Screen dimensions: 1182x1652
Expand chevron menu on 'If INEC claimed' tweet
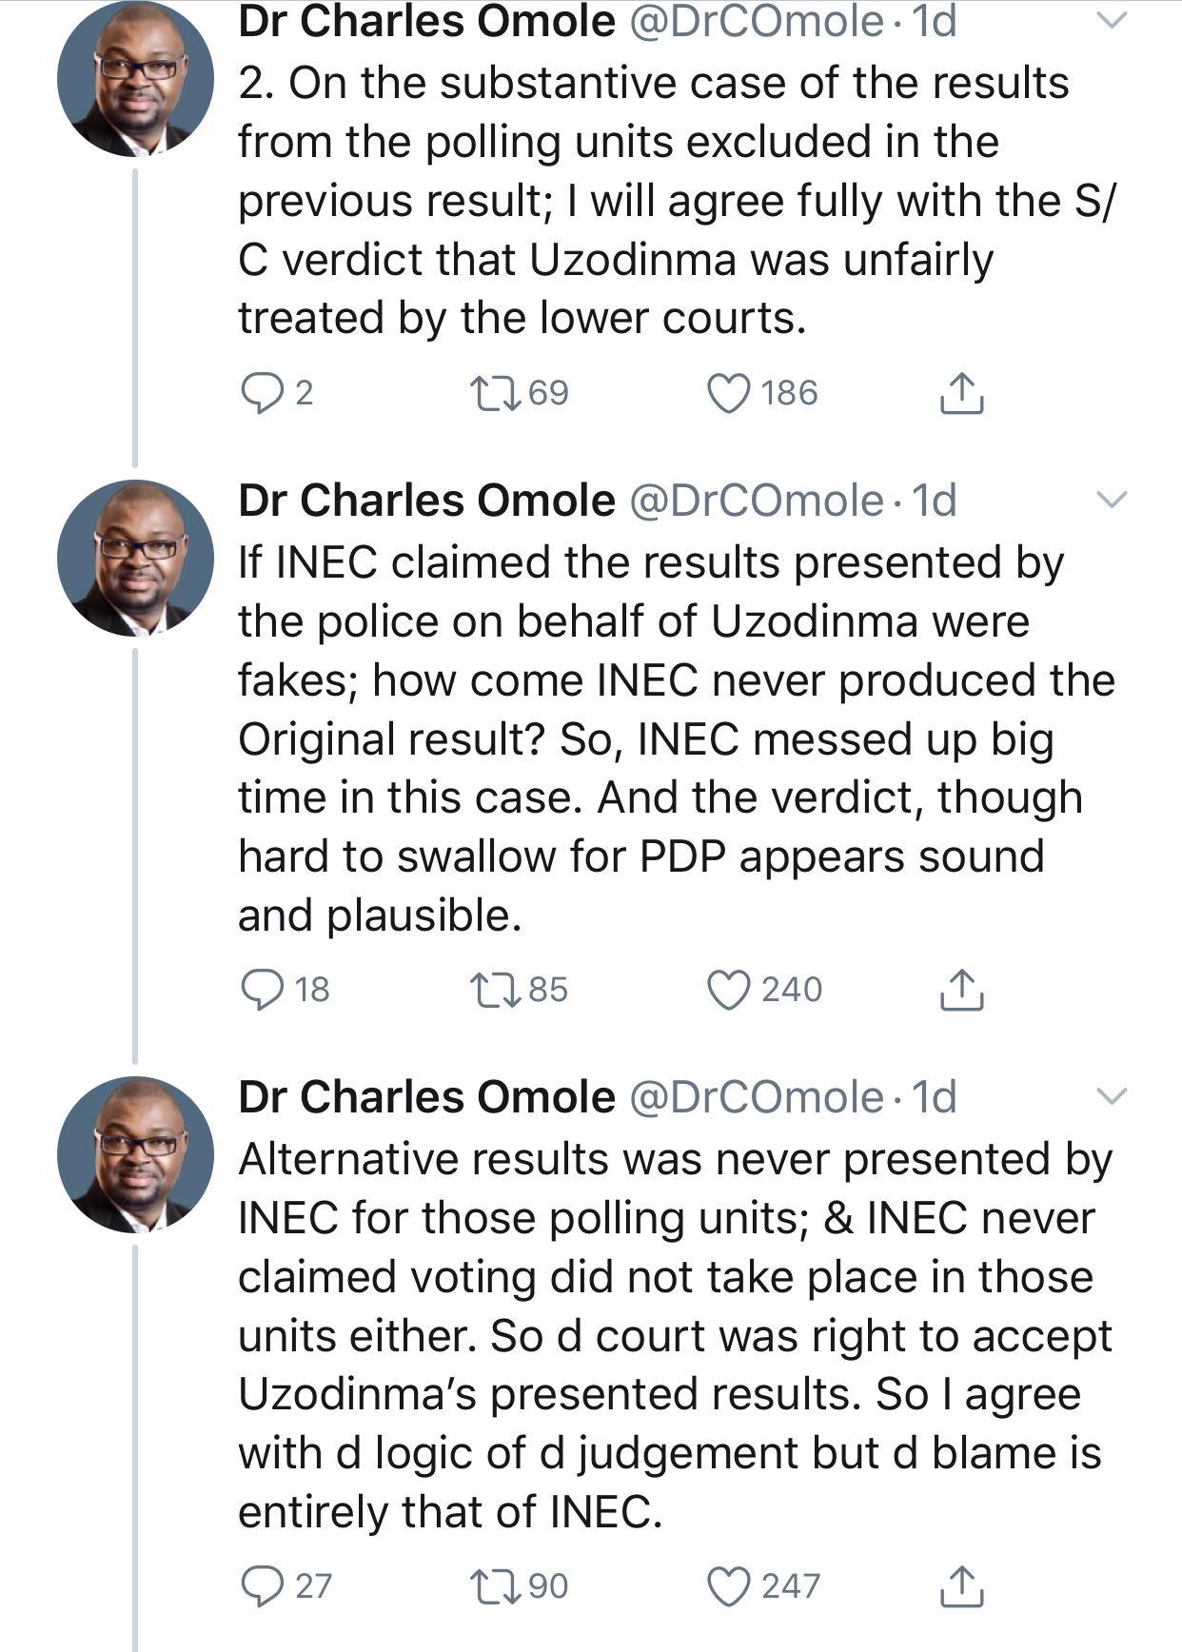pos(1112,500)
